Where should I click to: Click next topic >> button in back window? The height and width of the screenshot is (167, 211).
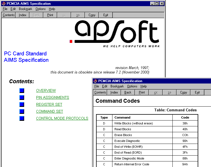(78, 15)
